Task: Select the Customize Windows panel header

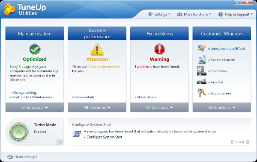Action: [222, 33]
